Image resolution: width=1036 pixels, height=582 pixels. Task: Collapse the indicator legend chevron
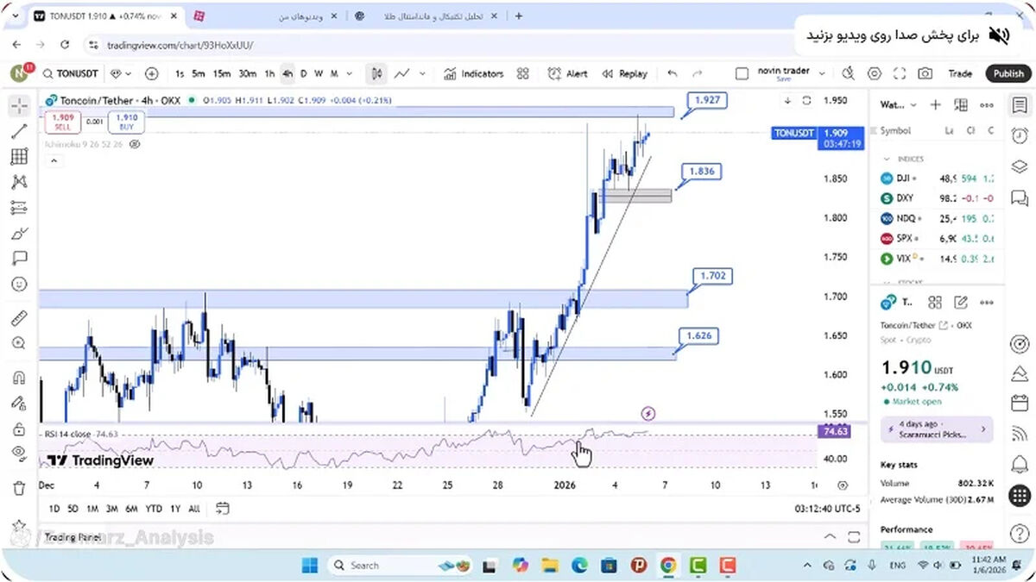[x=54, y=160]
